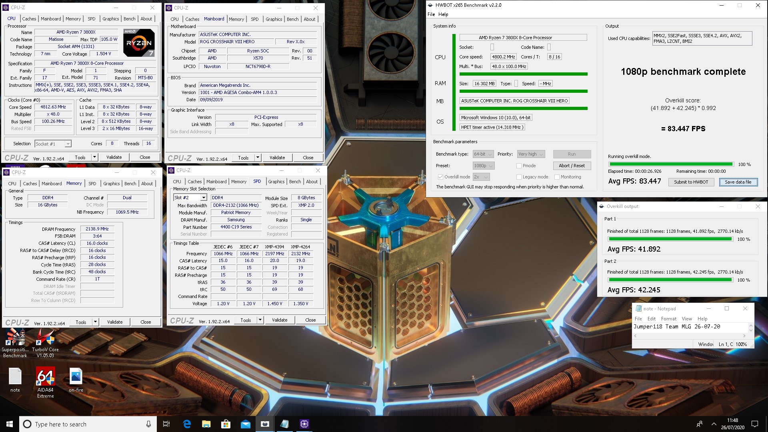Open the Overkill 2x multiplier dropdown
The width and height of the screenshot is (768, 432).
(x=481, y=177)
